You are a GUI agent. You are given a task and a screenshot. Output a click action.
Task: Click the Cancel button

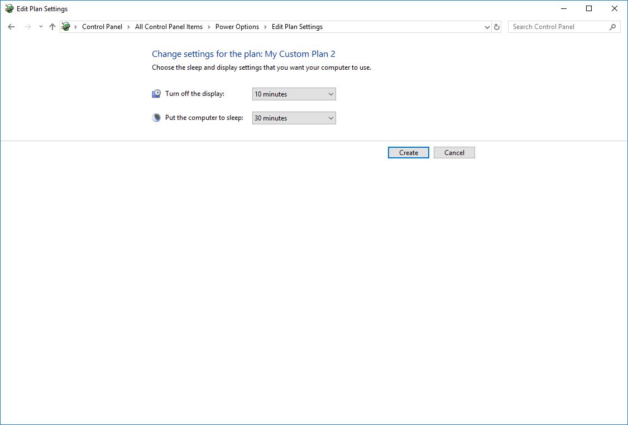point(454,152)
